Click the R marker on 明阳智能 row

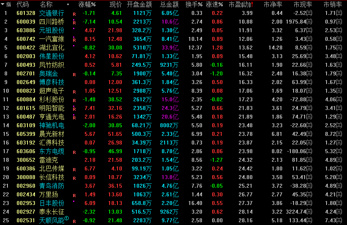click(x=74, y=109)
